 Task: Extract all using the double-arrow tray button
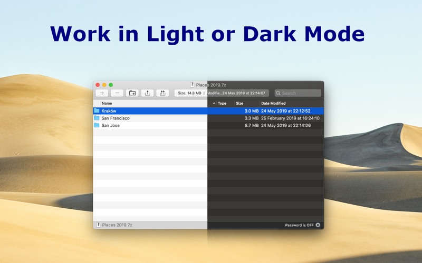162,93
